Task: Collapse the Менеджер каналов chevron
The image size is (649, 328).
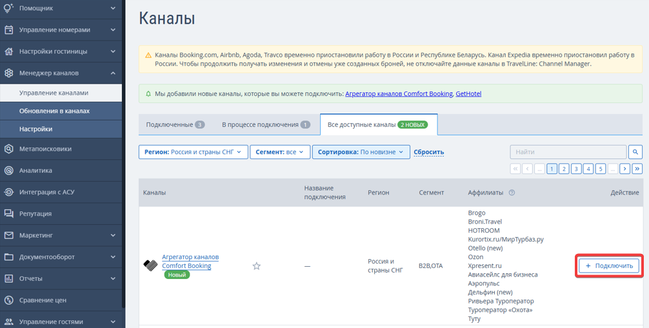Action: pyautogui.click(x=113, y=73)
